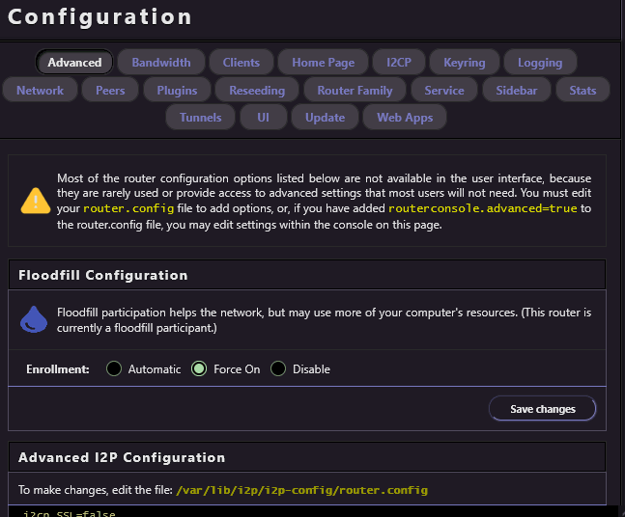Click the Advanced I2P Configuration heading
The image size is (625, 517).
click(x=122, y=458)
